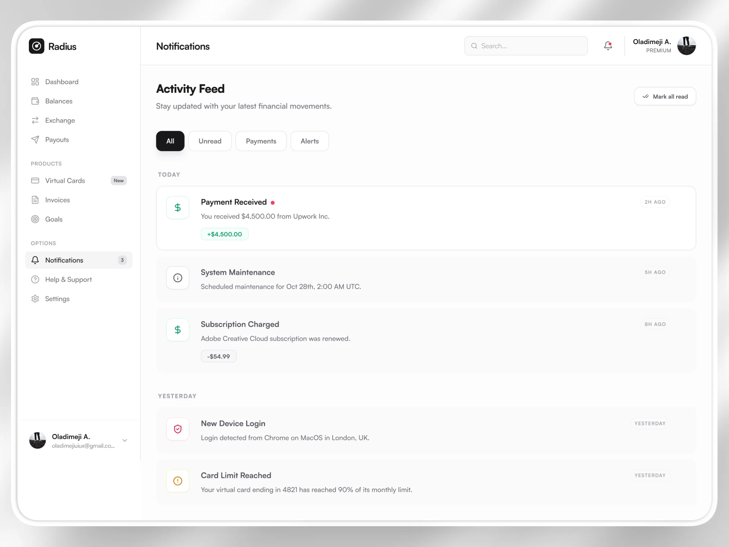729x547 pixels.
Task: Click the Goals target icon
Action: (35, 219)
